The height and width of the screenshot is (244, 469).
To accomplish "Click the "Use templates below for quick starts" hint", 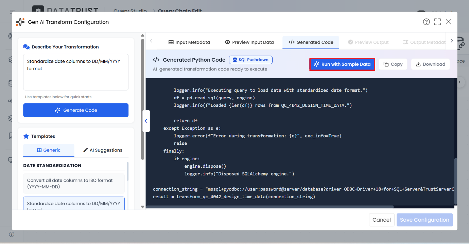I will tap(58, 97).
